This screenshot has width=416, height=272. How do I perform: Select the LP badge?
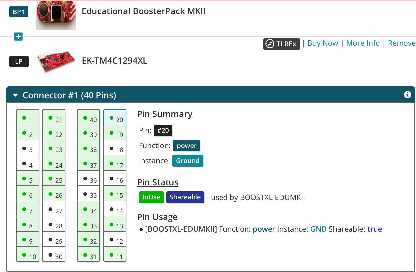click(19, 61)
